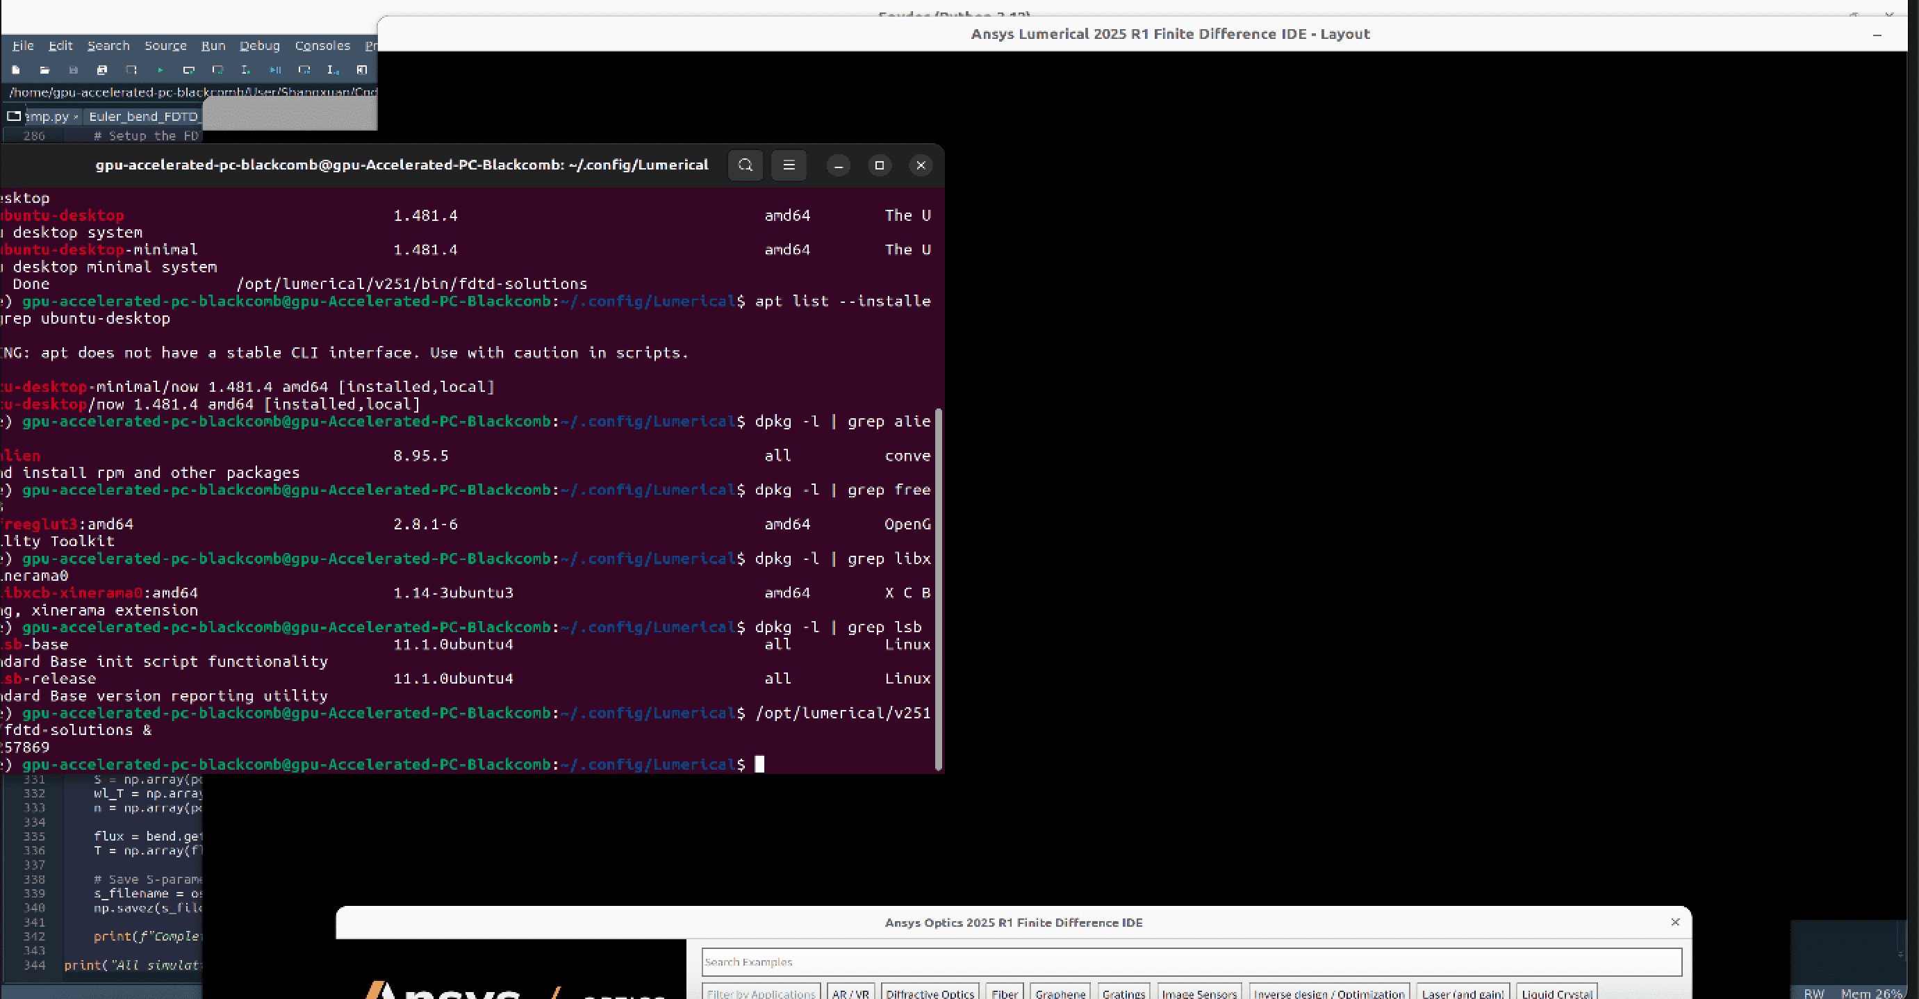
Task: Open the Consoles menu
Action: pyautogui.click(x=322, y=45)
